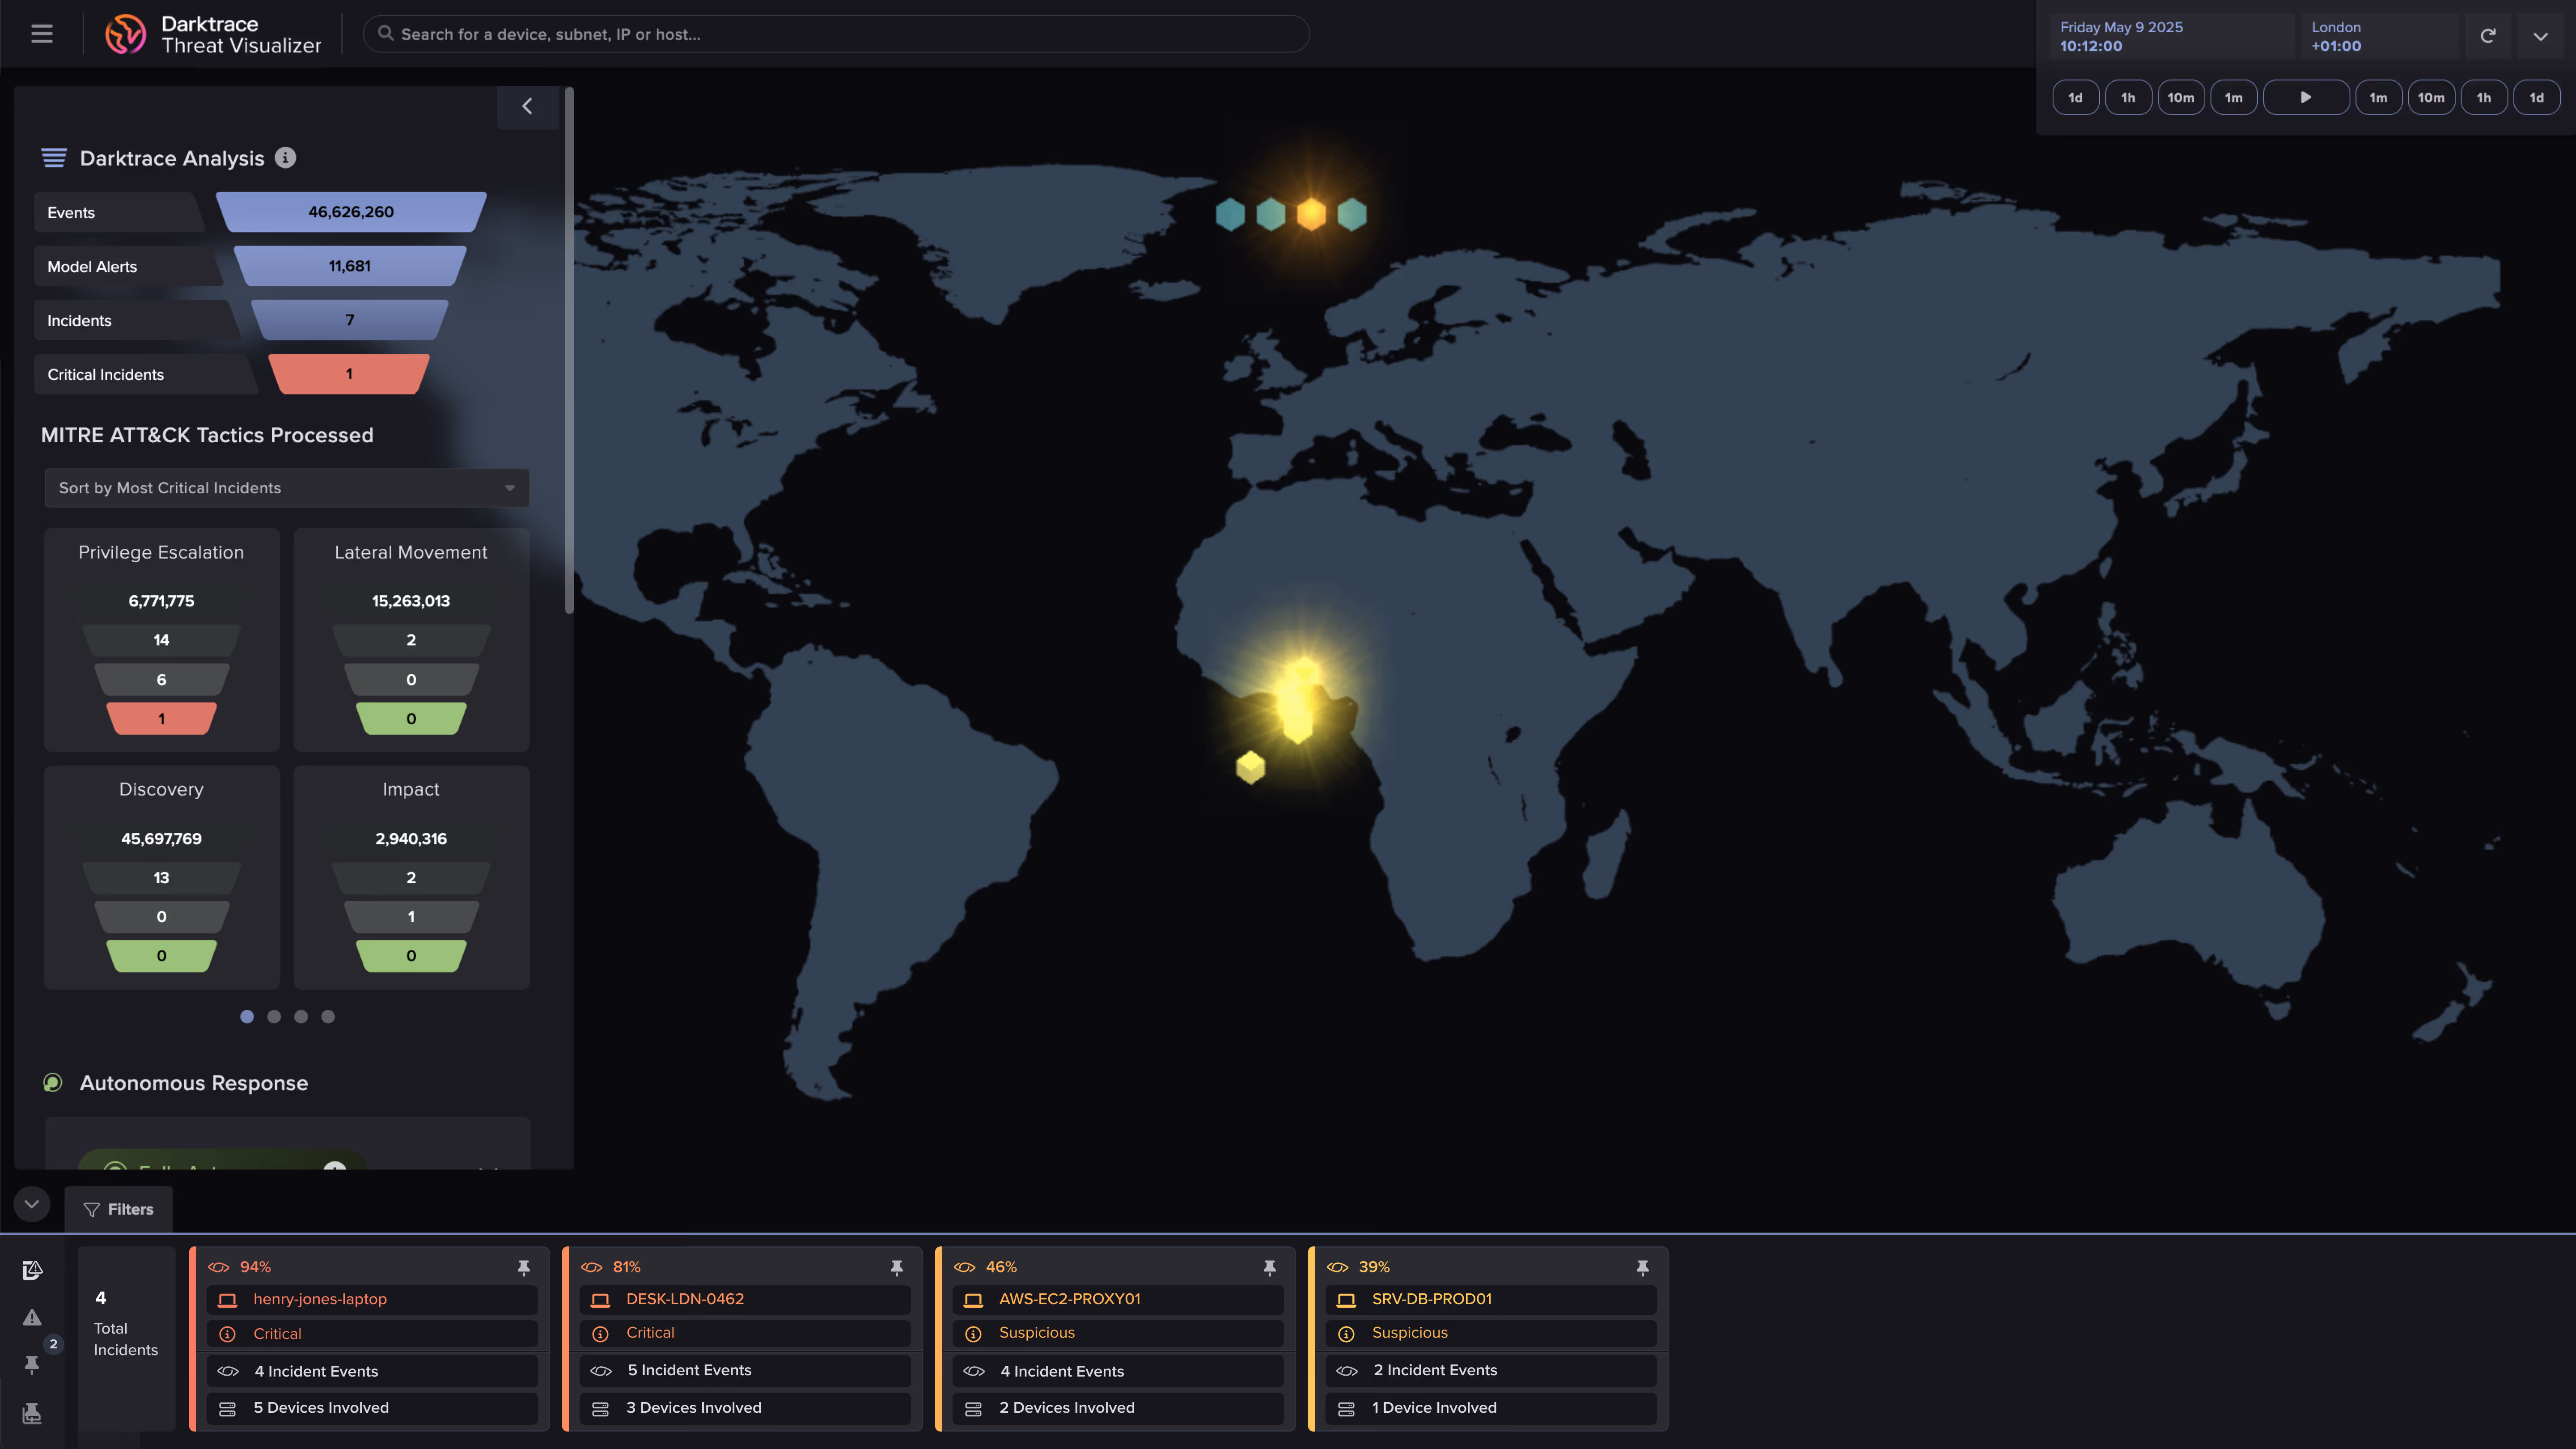Click the orange glowing hexagon on map

coord(1311,214)
